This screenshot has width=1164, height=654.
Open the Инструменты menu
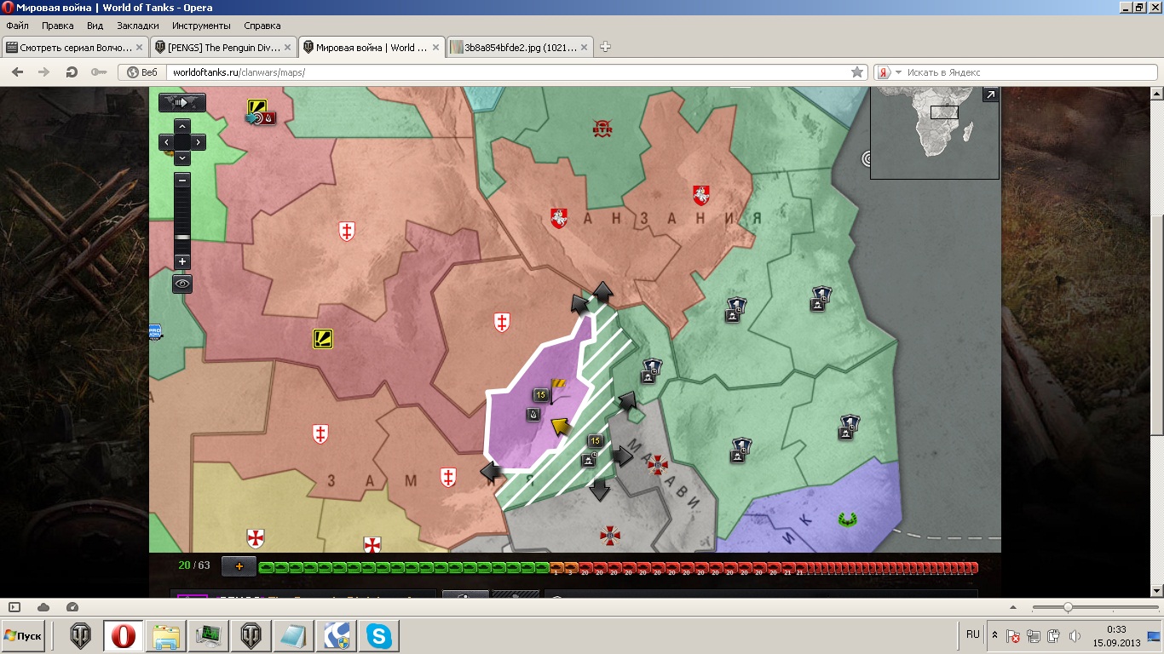tap(201, 26)
